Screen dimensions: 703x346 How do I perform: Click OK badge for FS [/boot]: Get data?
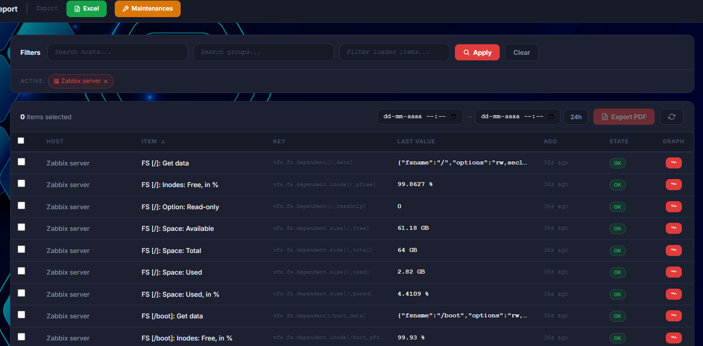(x=617, y=316)
